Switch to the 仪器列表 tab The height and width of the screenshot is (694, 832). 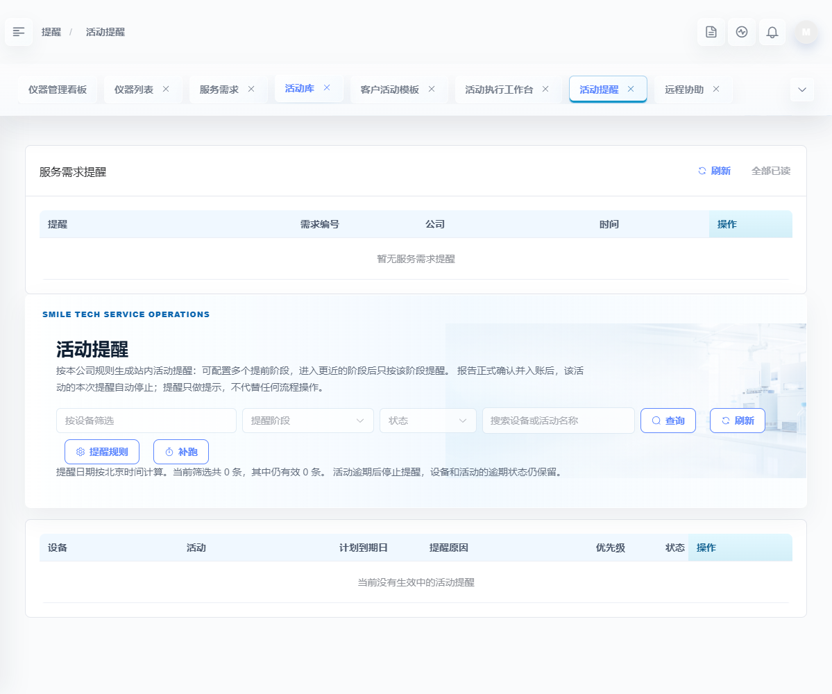[x=134, y=89]
